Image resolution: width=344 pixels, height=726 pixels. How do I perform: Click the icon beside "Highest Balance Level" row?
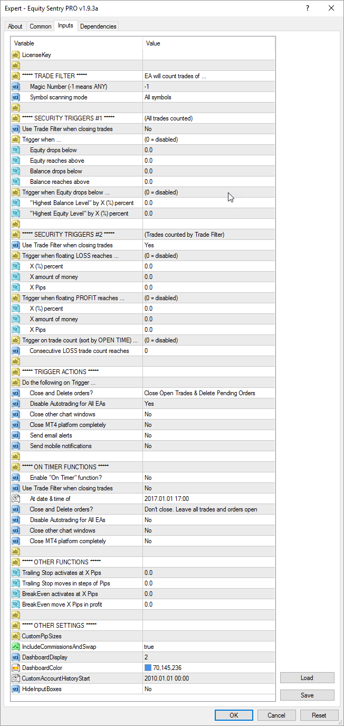(15, 203)
